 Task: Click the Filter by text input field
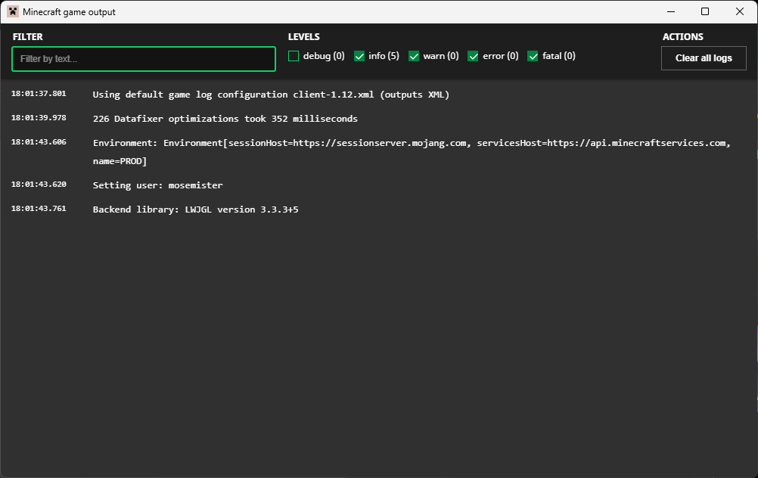click(144, 59)
